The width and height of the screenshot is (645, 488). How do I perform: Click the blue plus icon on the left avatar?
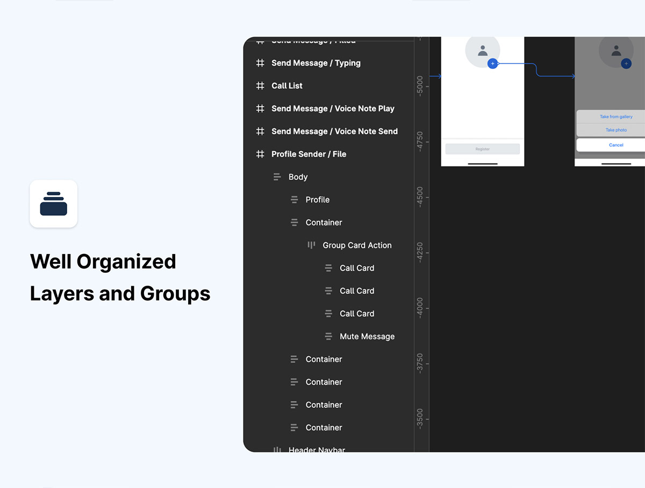(492, 63)
